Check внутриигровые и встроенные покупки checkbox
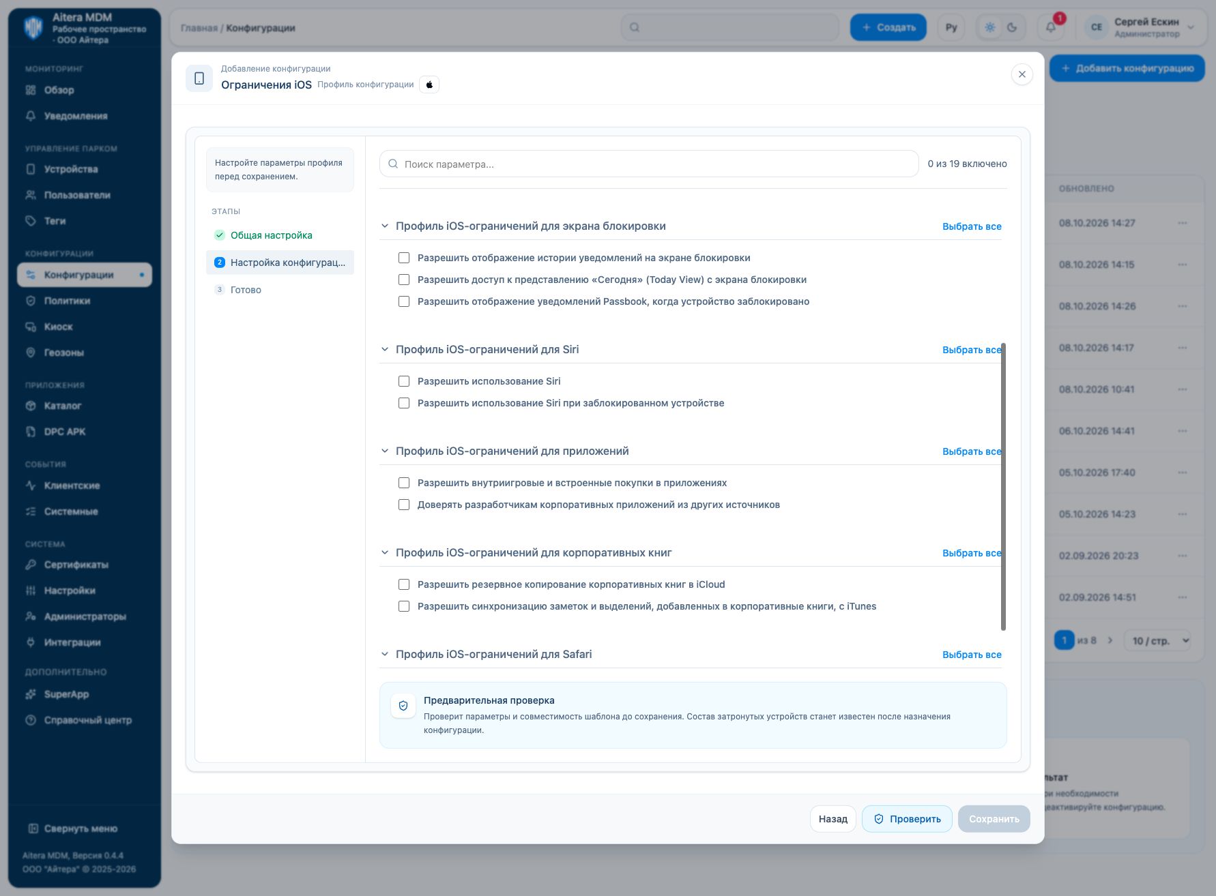The height and width of the screenshot is (896, 1216). (404, 483)
